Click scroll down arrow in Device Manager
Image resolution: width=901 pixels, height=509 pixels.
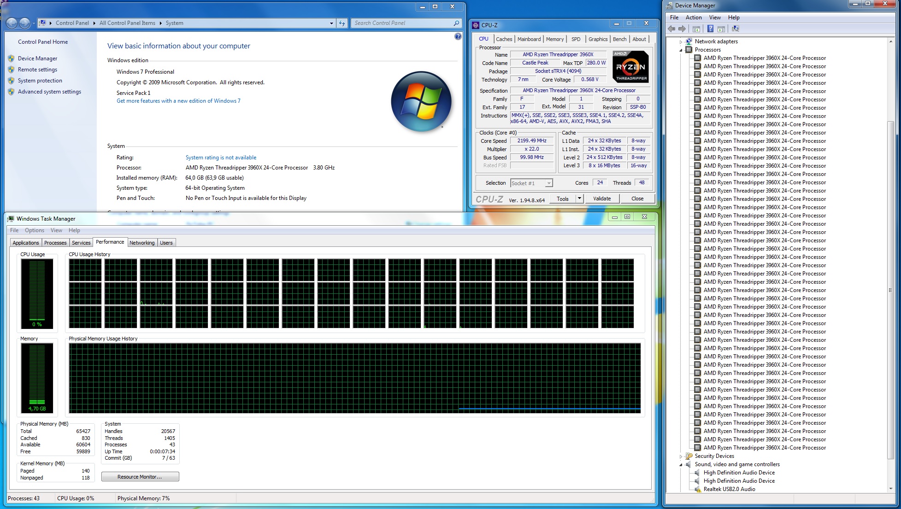pyautogui.click(x=890, y=488)
